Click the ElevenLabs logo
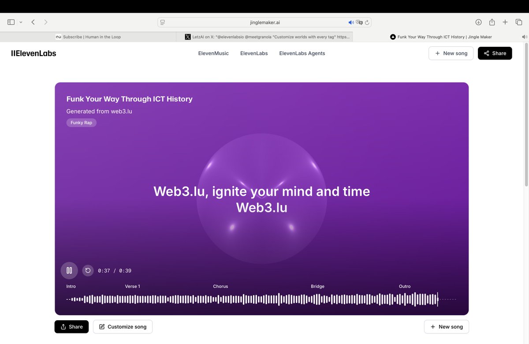Viewport: 529px width, 344px height. [34, 53]
